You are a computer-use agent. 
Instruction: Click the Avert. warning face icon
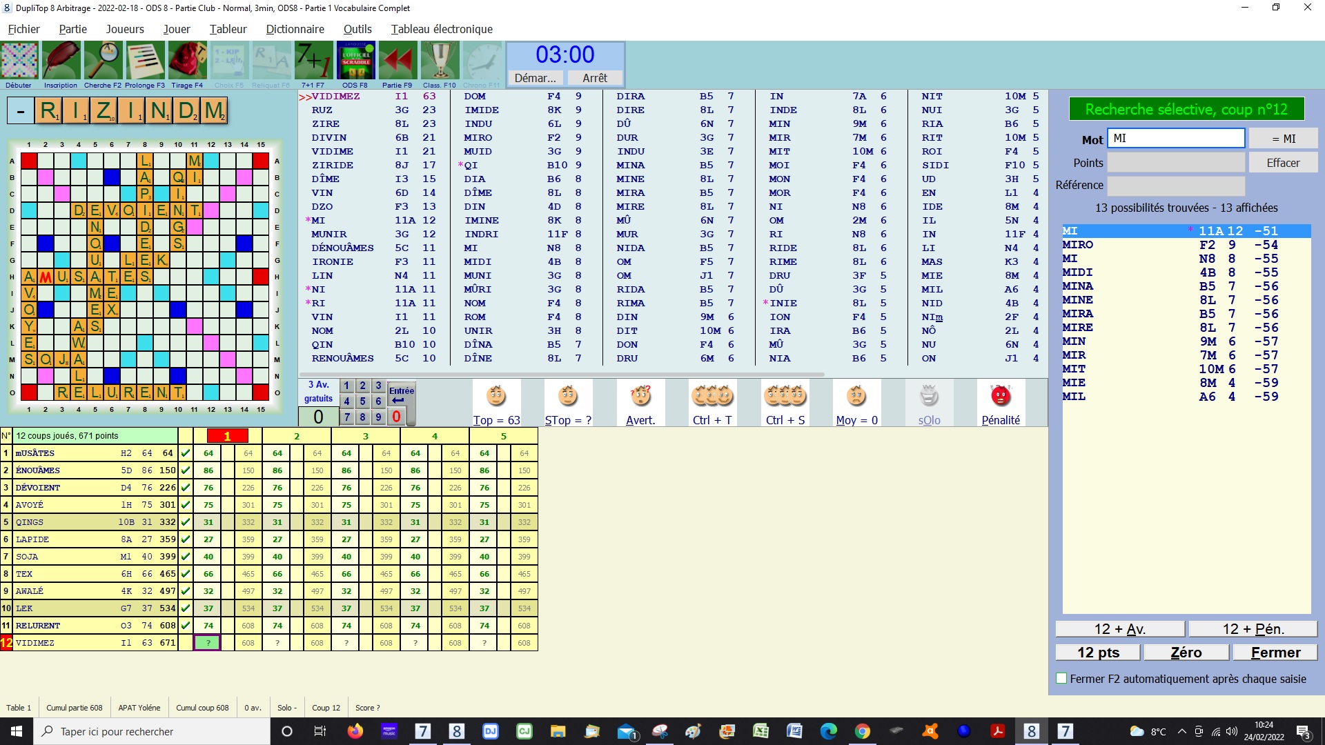point(640,397)
